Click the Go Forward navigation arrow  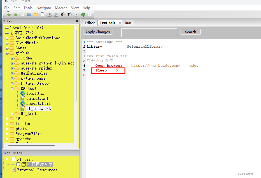[16, 14]
